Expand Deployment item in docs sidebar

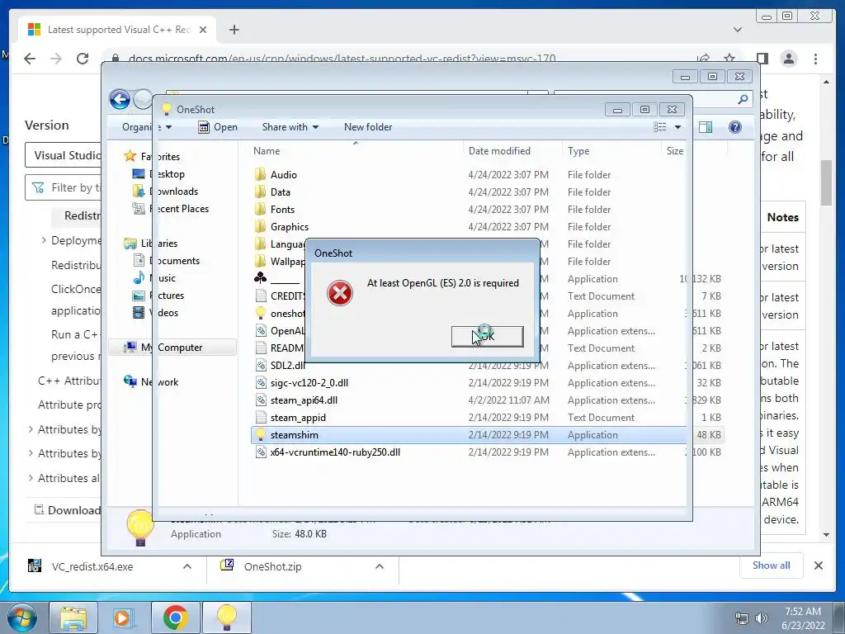[x=44, y=240]
